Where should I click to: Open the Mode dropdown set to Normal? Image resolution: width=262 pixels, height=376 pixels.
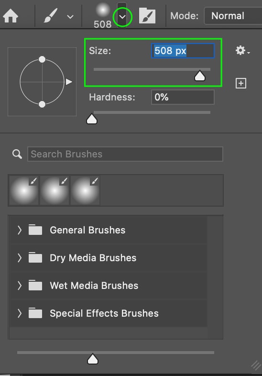pos(233,16)
